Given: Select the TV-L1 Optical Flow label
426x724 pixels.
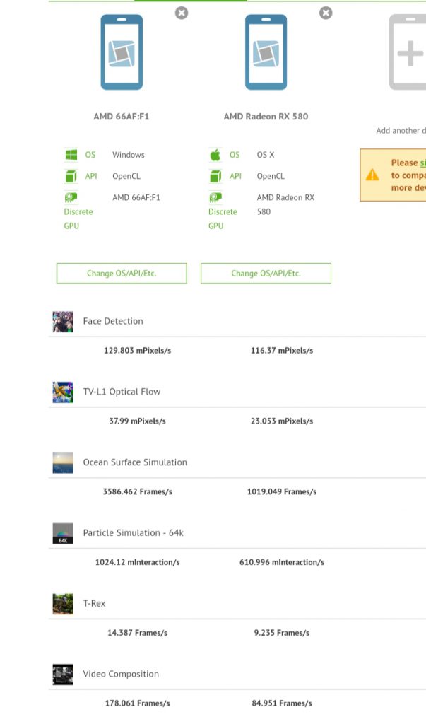Looking at the screenshot, I should point(122,392).
